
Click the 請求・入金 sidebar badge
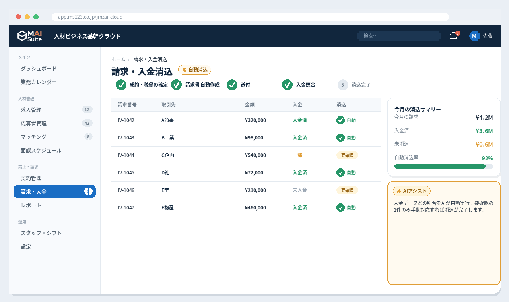point(88,192)
